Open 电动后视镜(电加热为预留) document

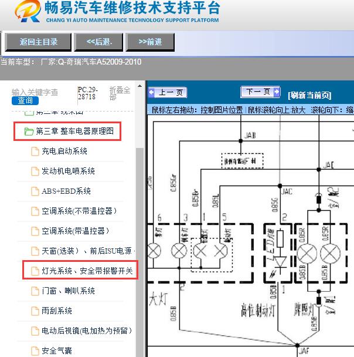point(87,331)
